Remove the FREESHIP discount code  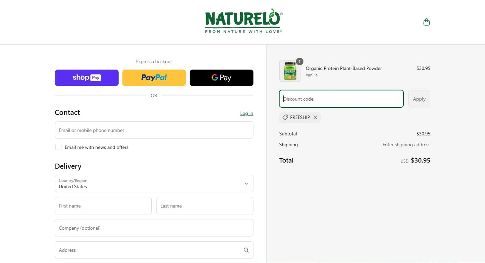point(315,117)
